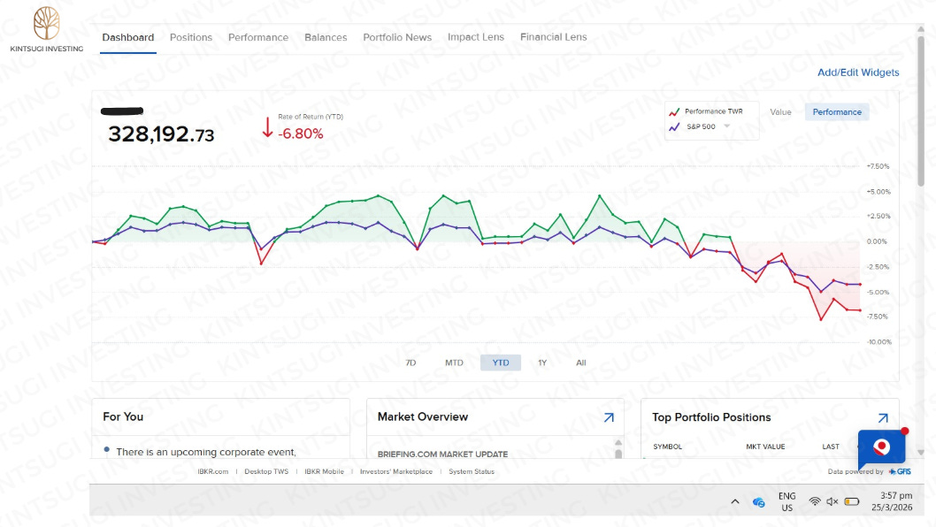The width and height of the screenshot is (936, 527).
Task: Open the IBKR Mobile footer link
Action: (324, 471)
